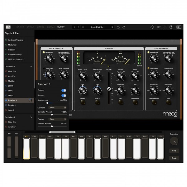This screenshot has width=187, height=187.
Task: Click the compressor Mix knob
Action: tap(135, 90)
